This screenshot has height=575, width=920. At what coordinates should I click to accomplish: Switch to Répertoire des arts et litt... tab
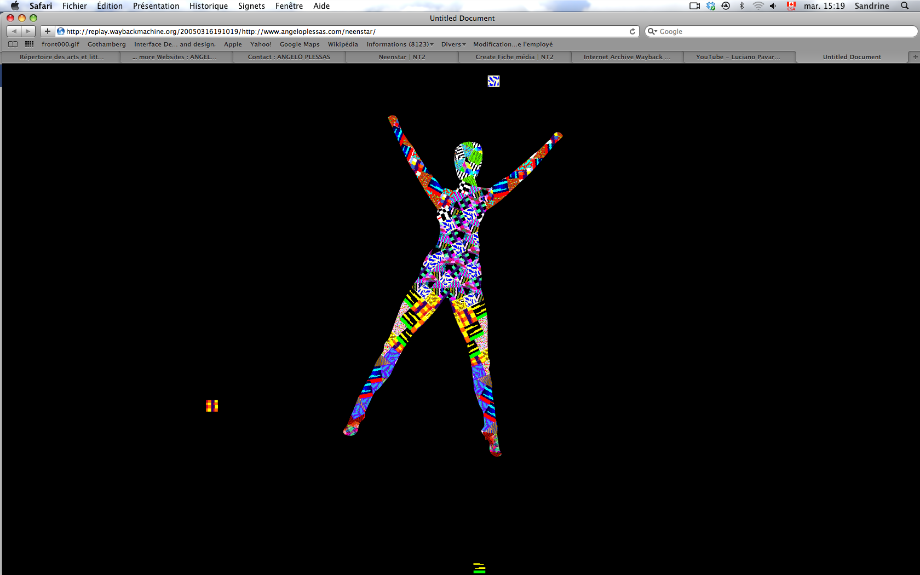pyautogui.click(x=61, y=57)
